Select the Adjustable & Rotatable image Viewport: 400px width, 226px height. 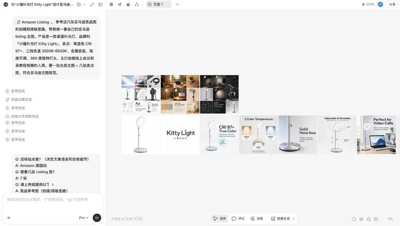coord(337,135)
